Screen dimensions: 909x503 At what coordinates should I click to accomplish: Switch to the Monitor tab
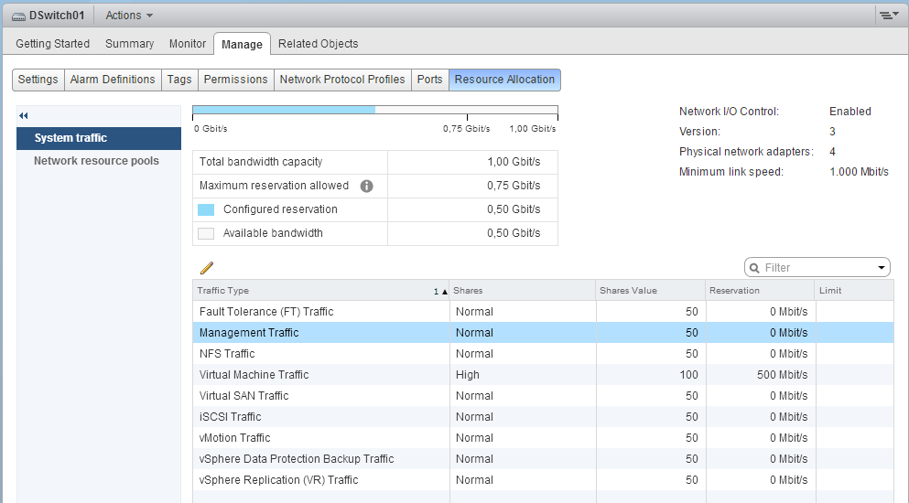pyautogui.click(x=188, y=44)
